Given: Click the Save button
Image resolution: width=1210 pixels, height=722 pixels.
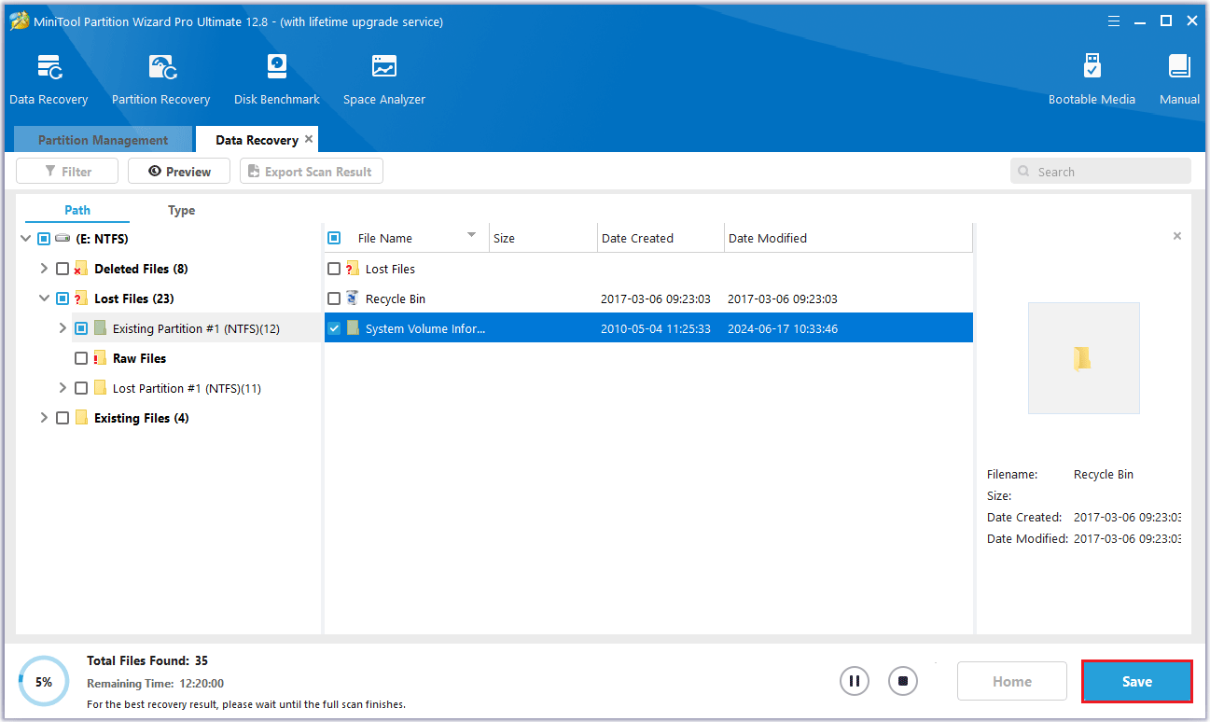Looking at the screenshot, I should 1137,681.
